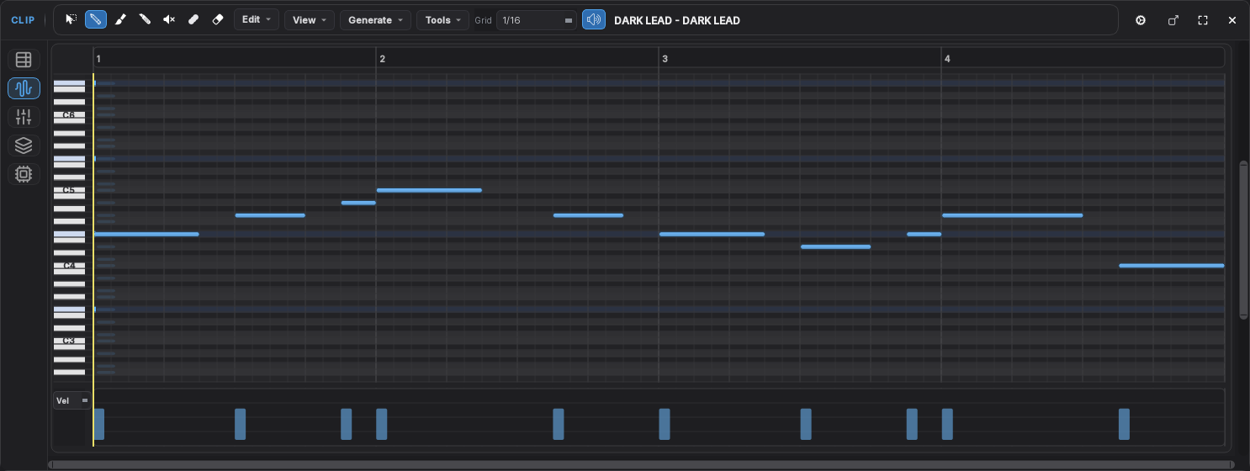Open the mixer sliders sidebar panel
Screen dimensions: 1250x471
tap(24, 117)
